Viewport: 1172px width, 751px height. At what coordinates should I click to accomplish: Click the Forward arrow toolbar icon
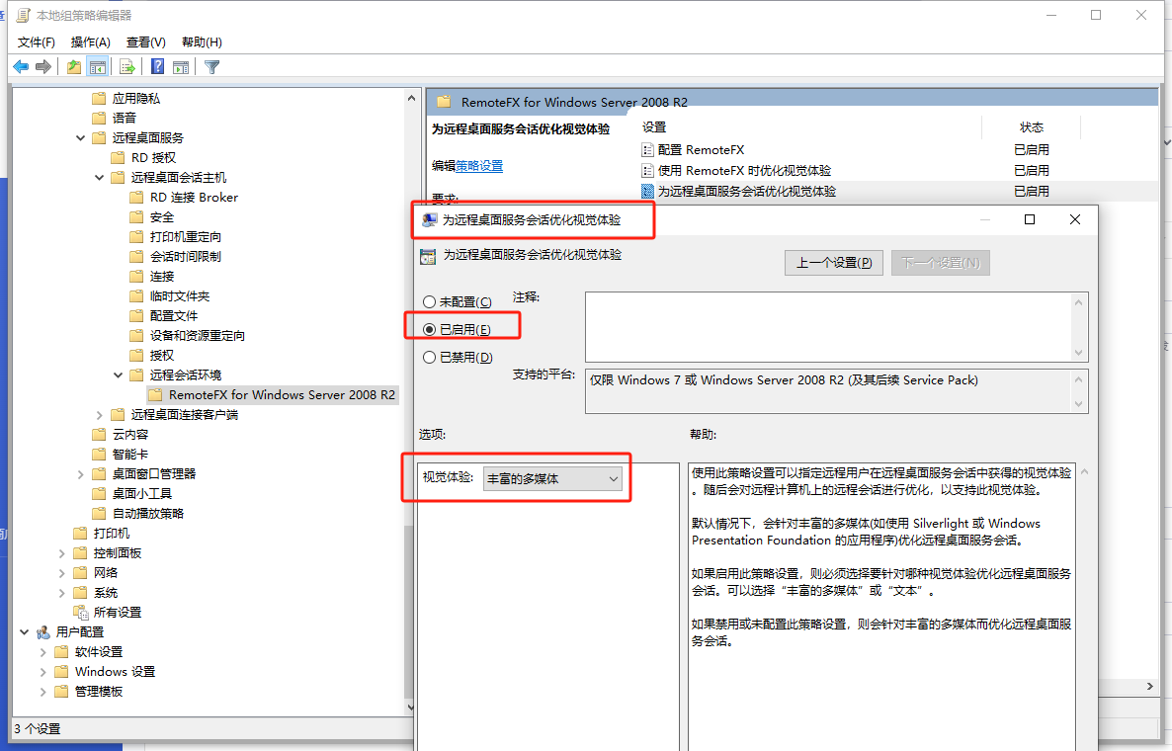coord(43,67)
